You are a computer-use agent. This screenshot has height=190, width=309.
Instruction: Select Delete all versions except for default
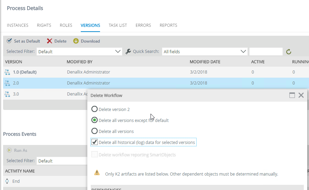pyautogui.click(x=95, y=120)
